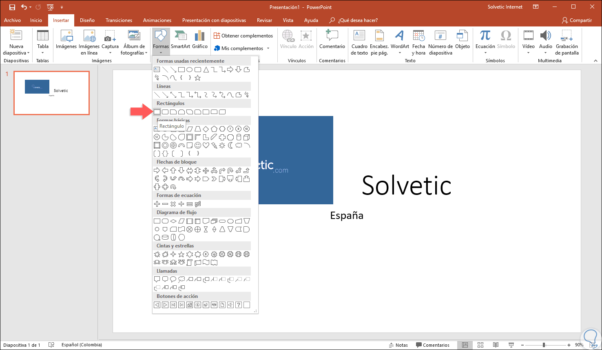Image resolution: width=602 pixels, height=350 pixels.
Task: Open the Animaciones tab
Action: pos(157,20)
